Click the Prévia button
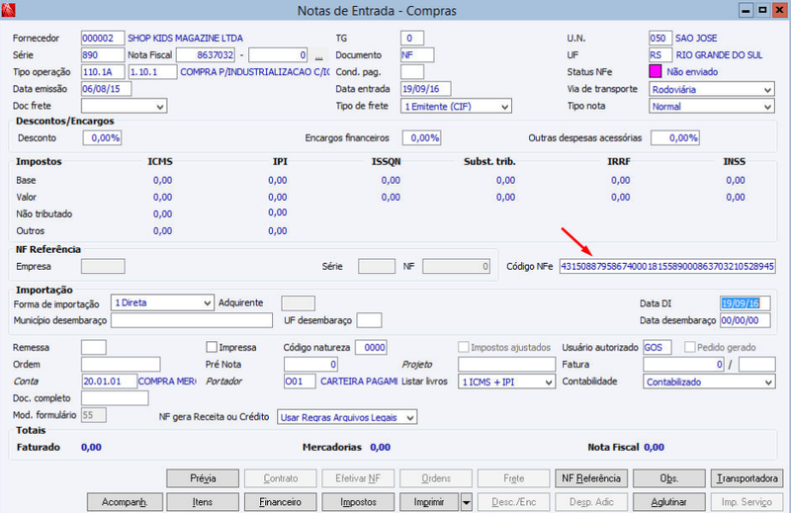This screenshot has width=791, height=513. [203, 478]
